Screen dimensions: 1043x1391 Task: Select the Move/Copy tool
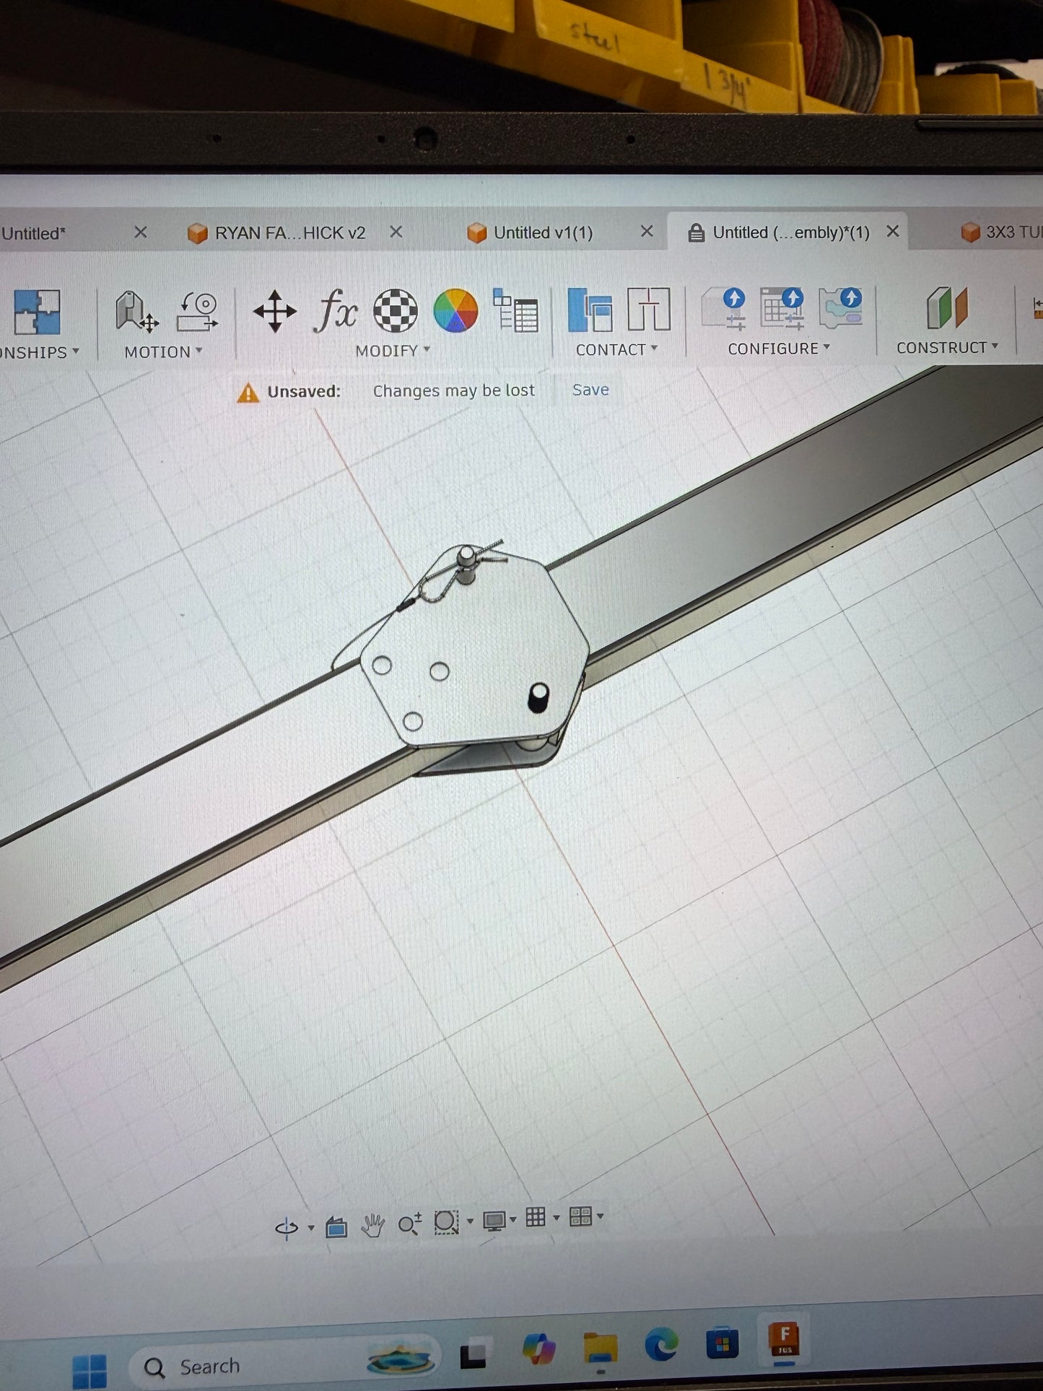click(274, 311)
